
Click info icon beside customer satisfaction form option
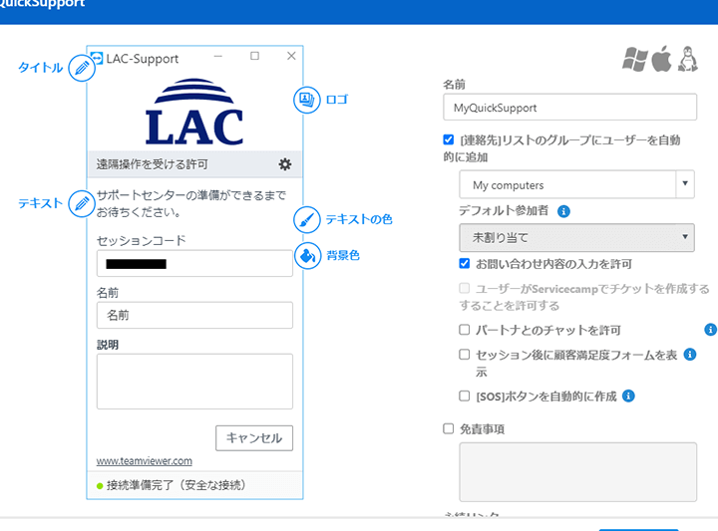(689, 354)
